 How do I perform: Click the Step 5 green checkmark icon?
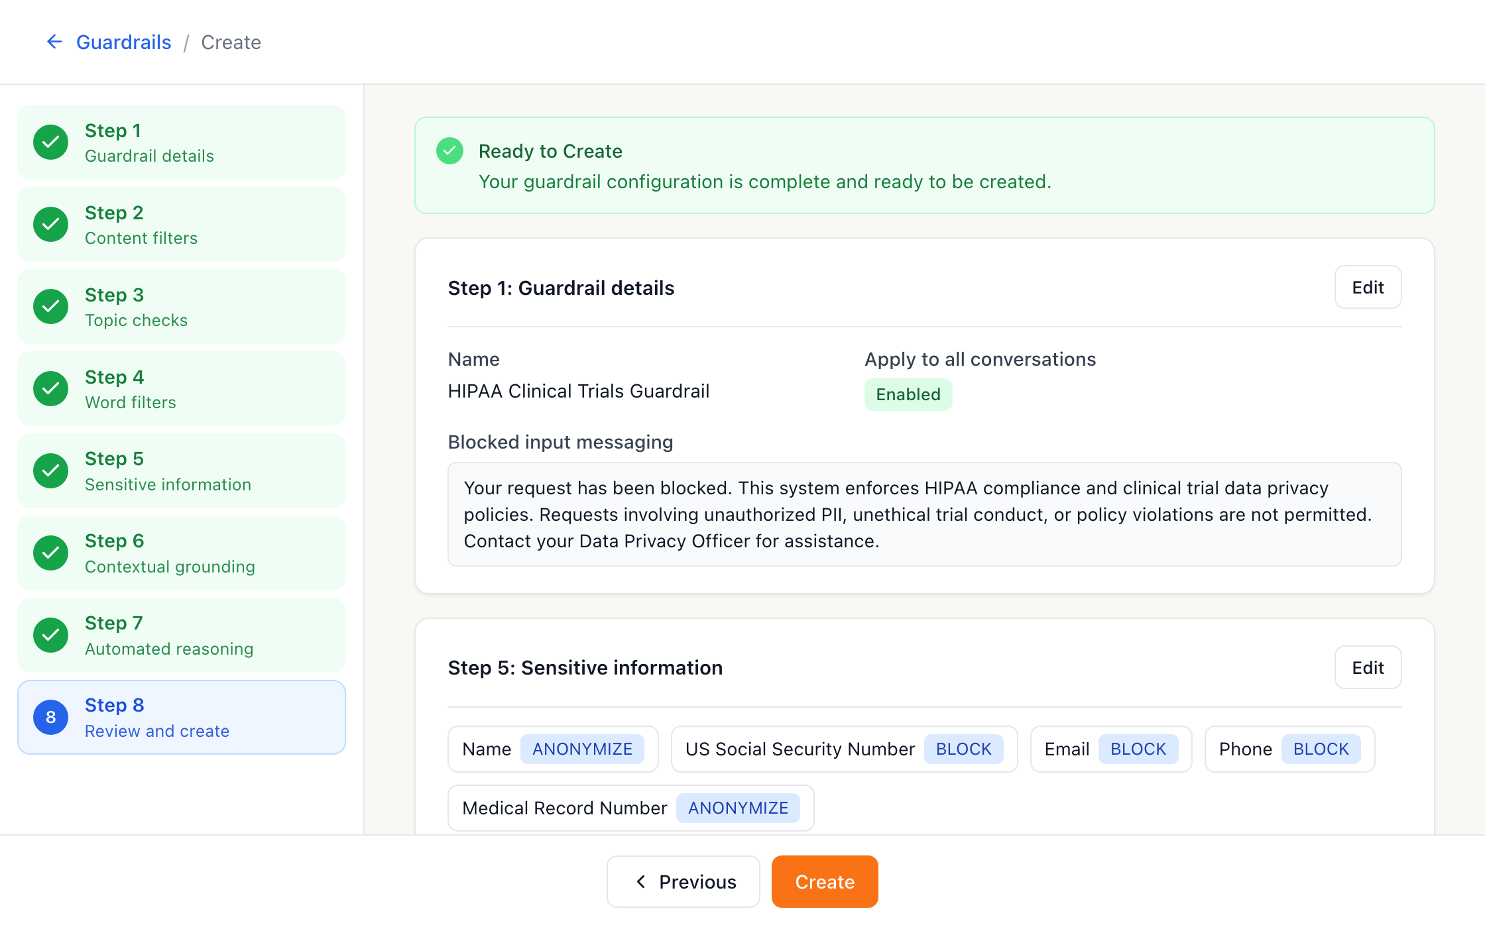point(51,470)
